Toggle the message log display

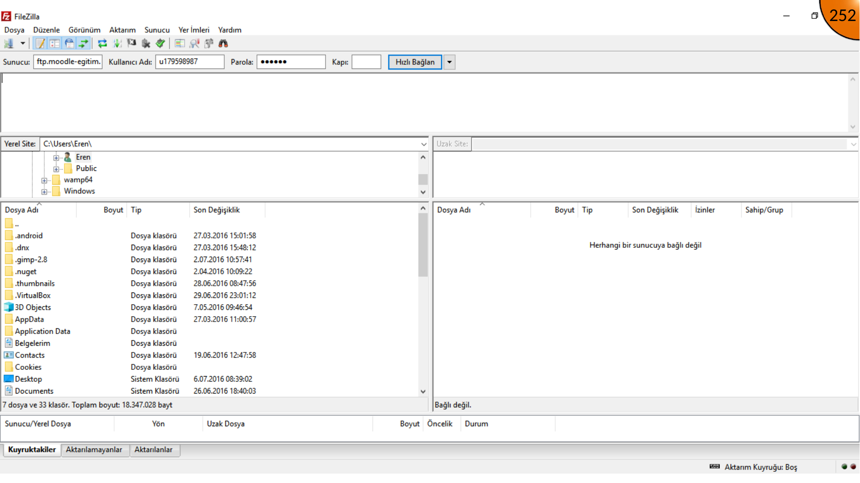[40, 43]
